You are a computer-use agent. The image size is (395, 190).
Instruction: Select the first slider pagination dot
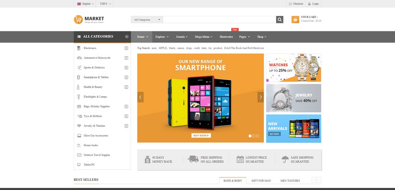(250, 136)
